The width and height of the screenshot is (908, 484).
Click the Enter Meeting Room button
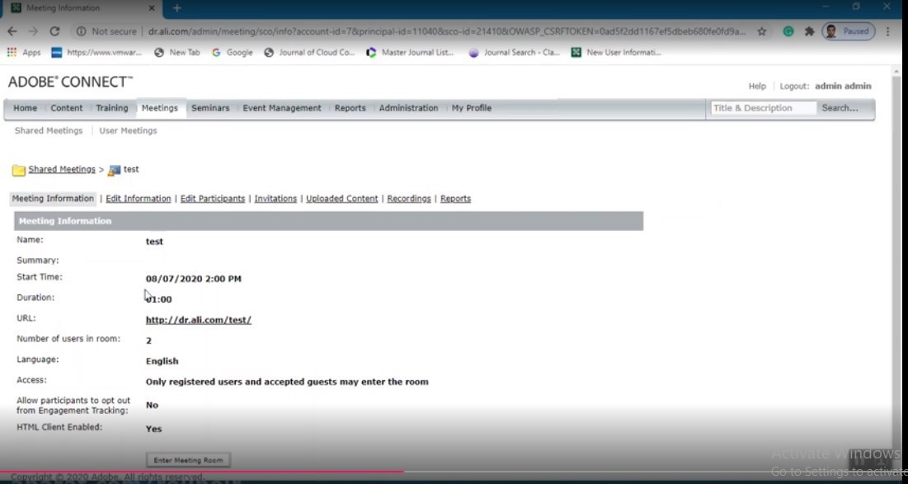[x=188, y=460]
